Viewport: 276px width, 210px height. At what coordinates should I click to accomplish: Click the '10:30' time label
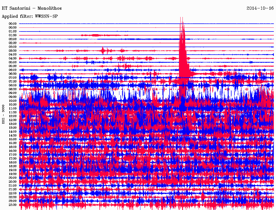tap(13, 105)
